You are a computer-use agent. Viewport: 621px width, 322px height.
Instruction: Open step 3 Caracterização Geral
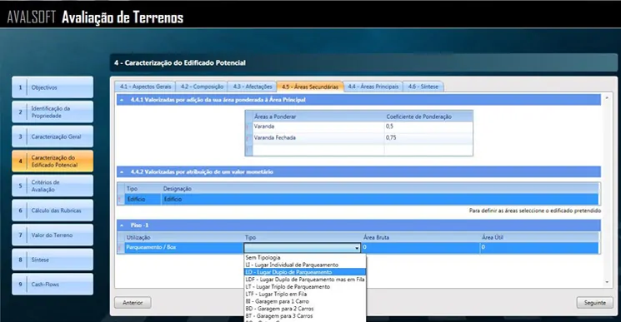click(53, 136)
